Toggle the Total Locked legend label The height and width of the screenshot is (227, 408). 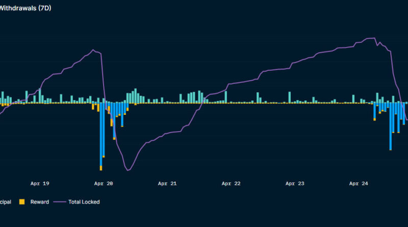(84, 202)
